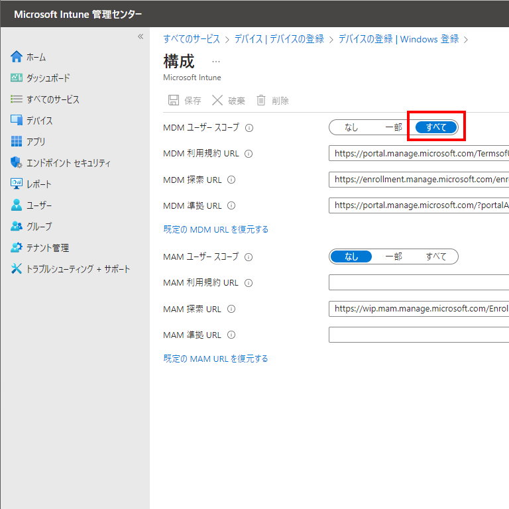
Task: Click info icon beside MDM 利用規約 URL
Action: point(249,154)
